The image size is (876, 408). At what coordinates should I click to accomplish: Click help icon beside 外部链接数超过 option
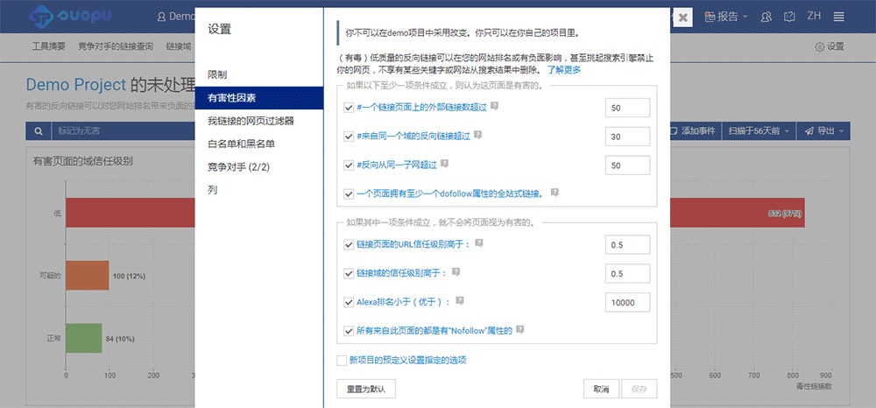tap(495, 107)
